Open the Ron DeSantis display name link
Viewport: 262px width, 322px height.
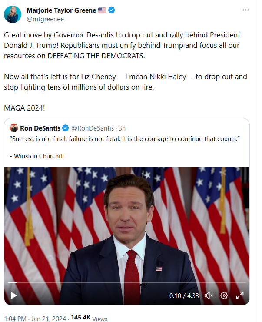click(x=40, y=128)
